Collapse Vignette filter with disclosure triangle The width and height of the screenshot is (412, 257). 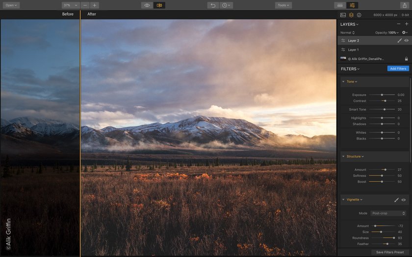[343, 200]
